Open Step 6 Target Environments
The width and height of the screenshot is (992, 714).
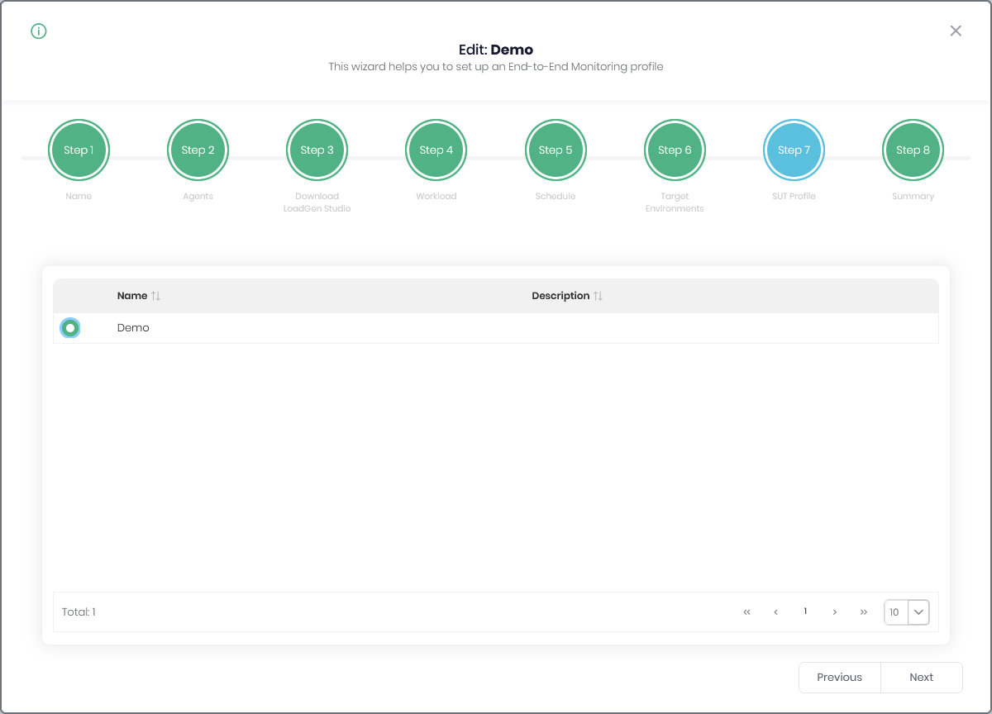coord(675,150)
